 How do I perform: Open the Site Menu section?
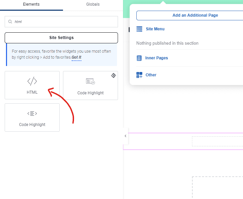(x=155, y=29)
